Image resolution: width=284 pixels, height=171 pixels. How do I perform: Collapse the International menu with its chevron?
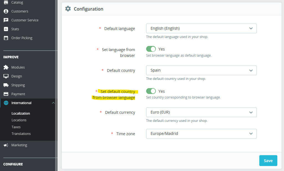click(x=53, y=103)
